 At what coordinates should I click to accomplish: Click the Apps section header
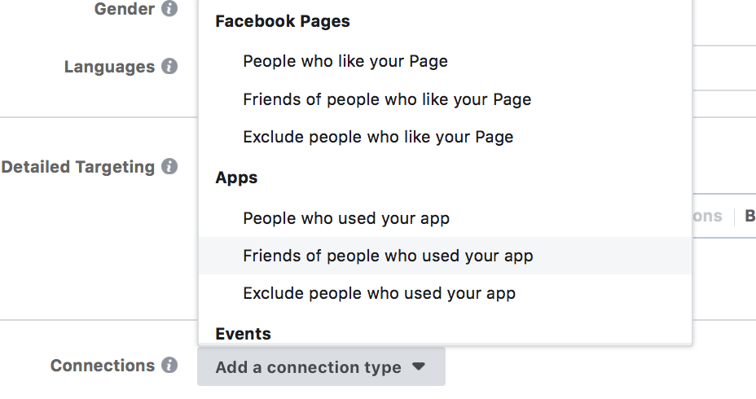coord(236,178)
